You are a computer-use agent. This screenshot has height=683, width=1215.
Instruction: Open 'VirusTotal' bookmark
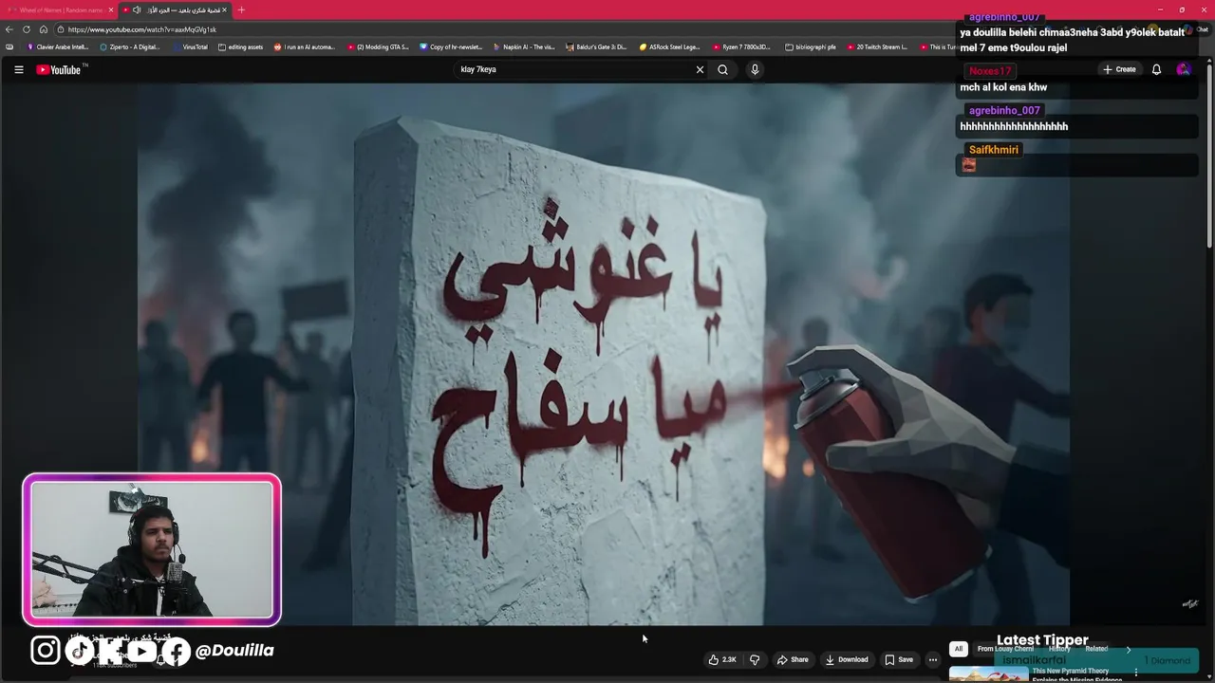(191, 46)
